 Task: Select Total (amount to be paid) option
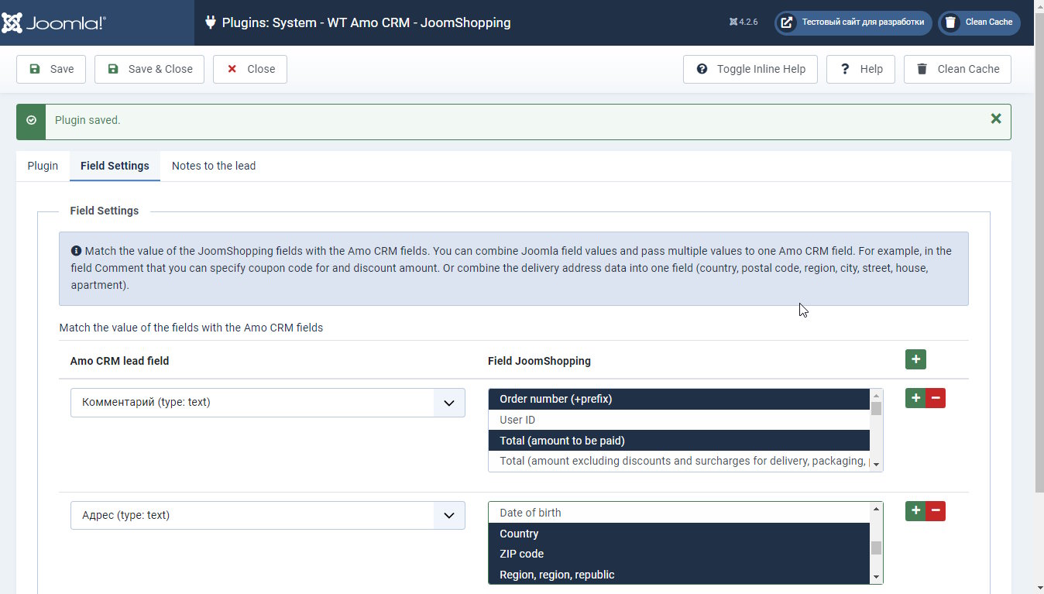pyautogui.click(x=679, y=441)
